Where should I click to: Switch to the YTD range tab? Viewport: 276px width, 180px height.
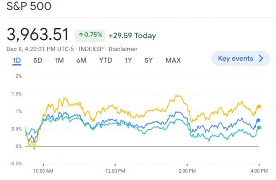point(105,60)
